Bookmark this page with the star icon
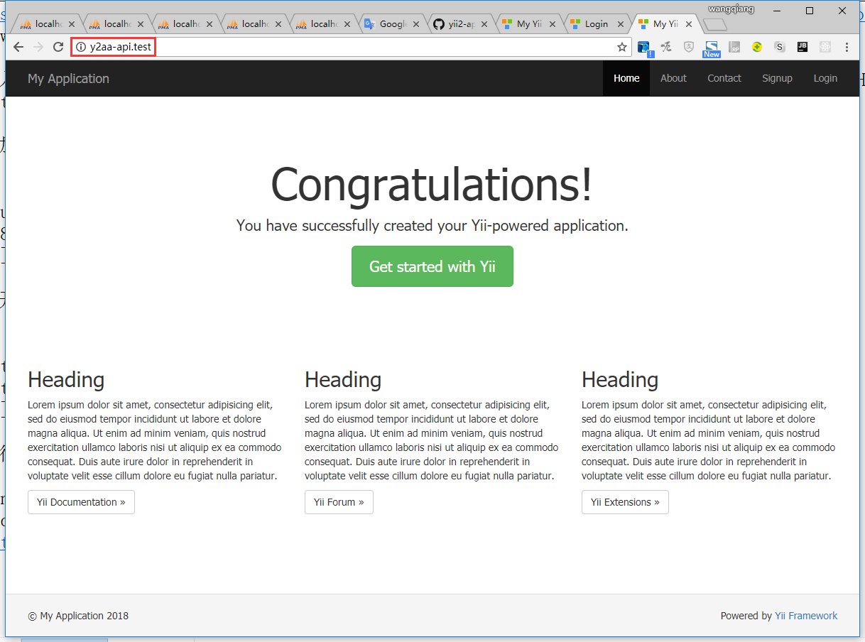 click(x=622, y=47)
